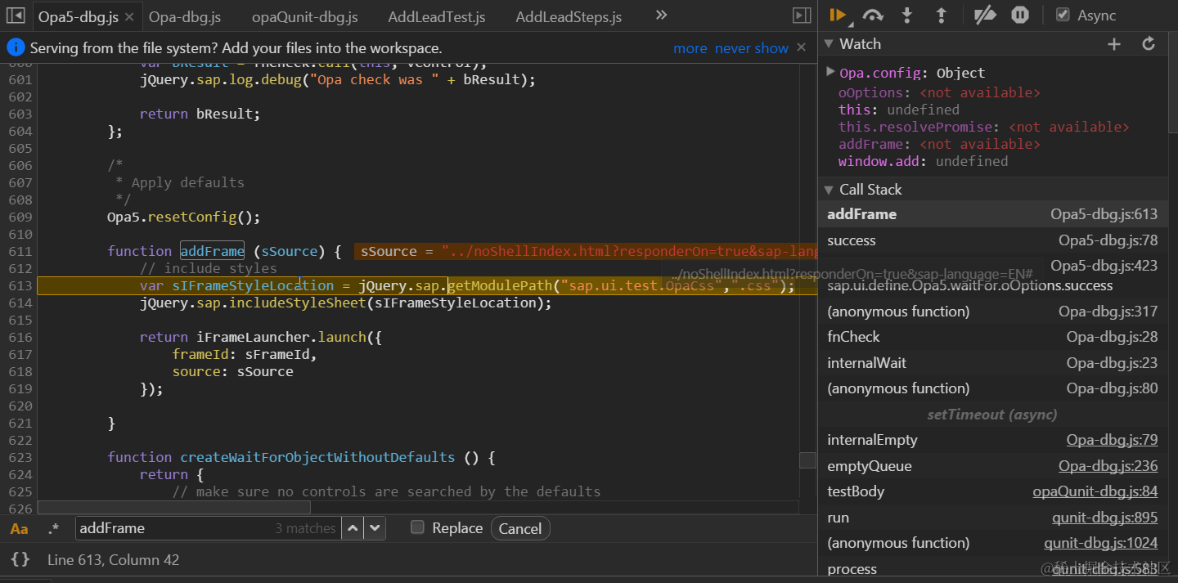Select the internalWait stack frame
The image size is (1178, 583).
(x=992, y=363)
